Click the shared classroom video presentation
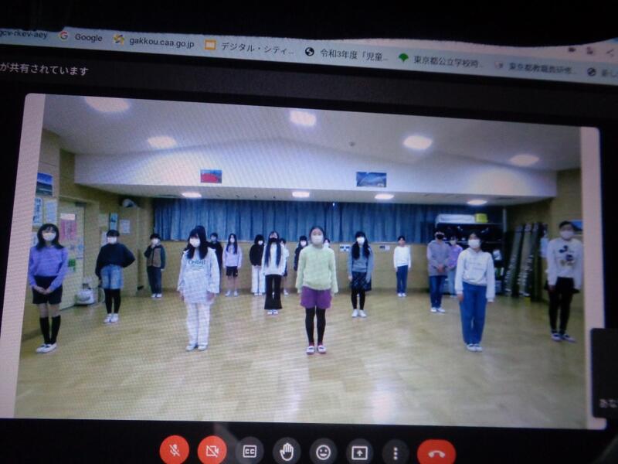The image size is (618, 464). 309,263
